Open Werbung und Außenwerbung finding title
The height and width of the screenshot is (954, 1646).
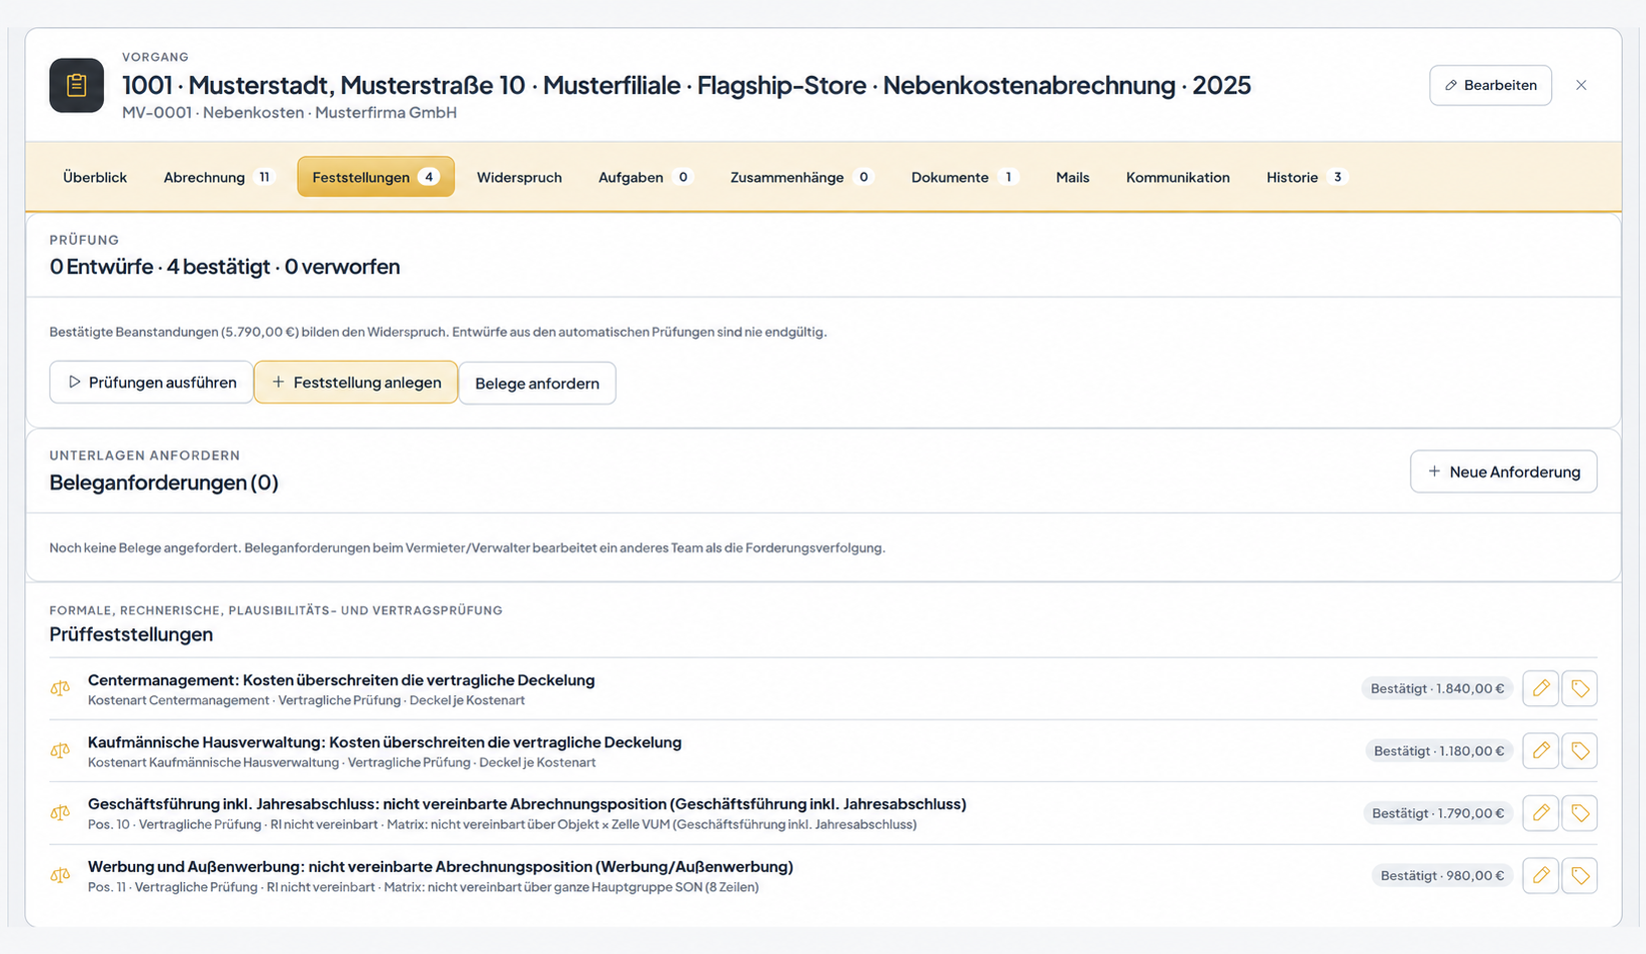441,866
